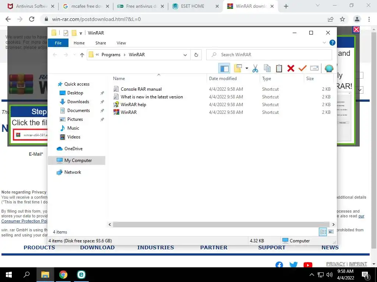The height and width of the screenshot is (282, 377).
Task: Open the recent locations dropdown arrow
Action: [74, 55]
